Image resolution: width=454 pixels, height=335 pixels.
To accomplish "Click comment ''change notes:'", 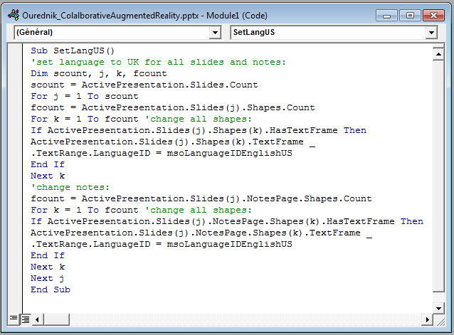I will pos(70,188).
